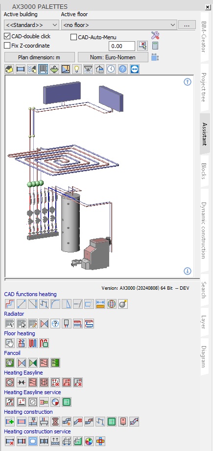Select the cross fitting icon in Heating construction service
The height and width of the screenshot is (451, 213).
pos(100,441)
